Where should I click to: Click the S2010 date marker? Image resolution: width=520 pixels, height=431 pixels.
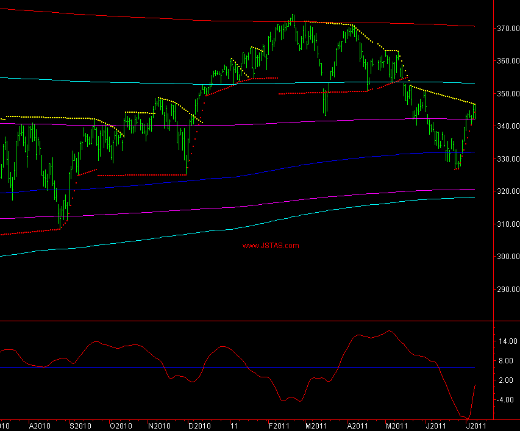tap(80, 426)
